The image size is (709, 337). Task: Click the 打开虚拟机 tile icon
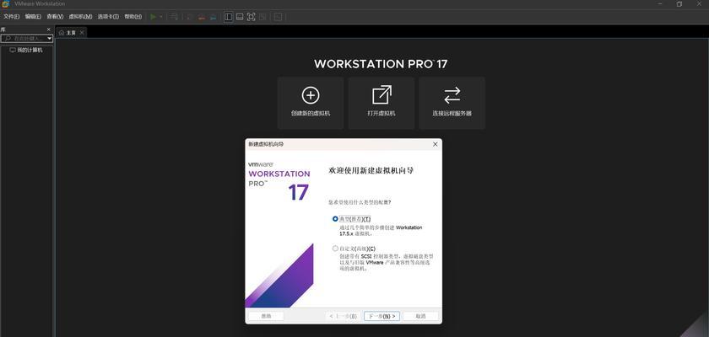[x=382, y=95]
